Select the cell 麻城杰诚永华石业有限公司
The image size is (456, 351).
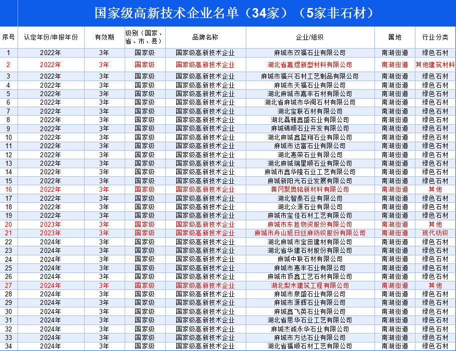(310, 329)
